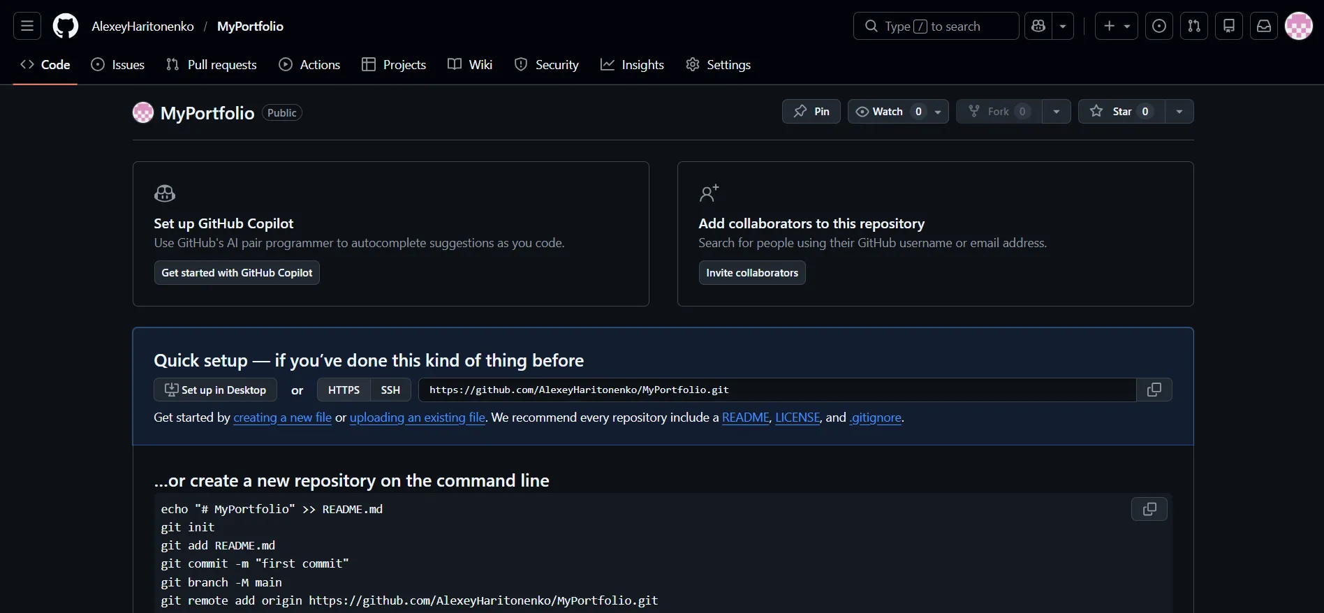Viewport: 1324px width, 613px height.
Task: Open repository Settings tab
Action: (719, 64)
